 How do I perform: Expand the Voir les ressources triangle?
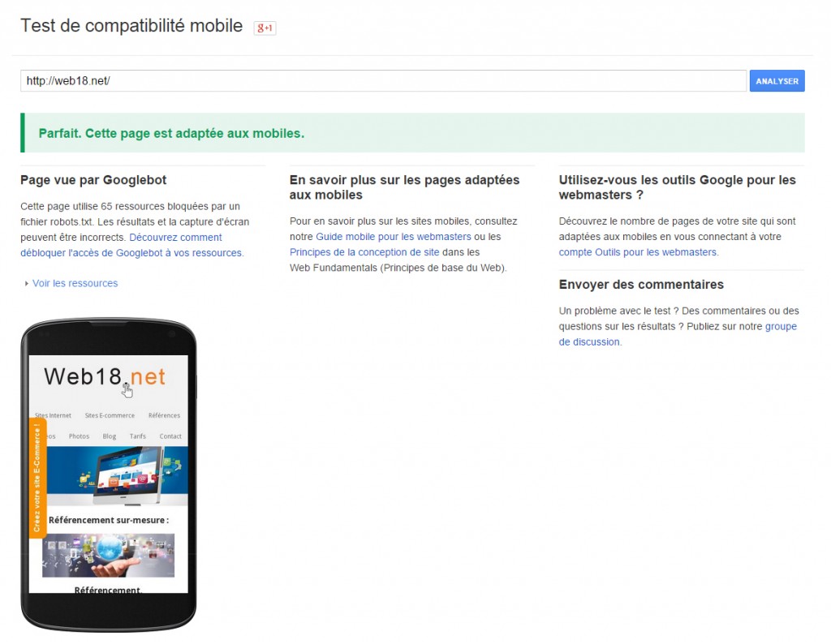(x=27, y=283)
